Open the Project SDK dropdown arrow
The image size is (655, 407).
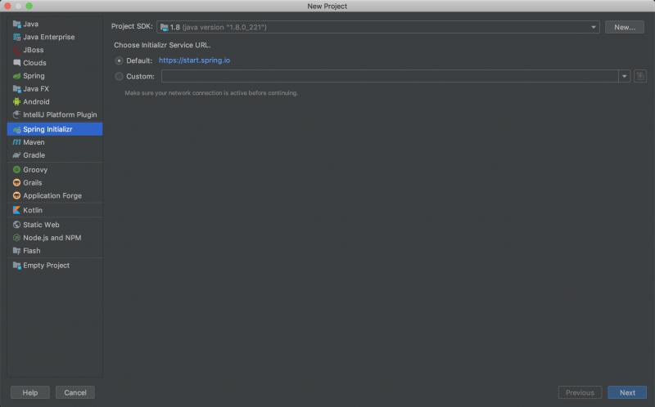point(593,27)
